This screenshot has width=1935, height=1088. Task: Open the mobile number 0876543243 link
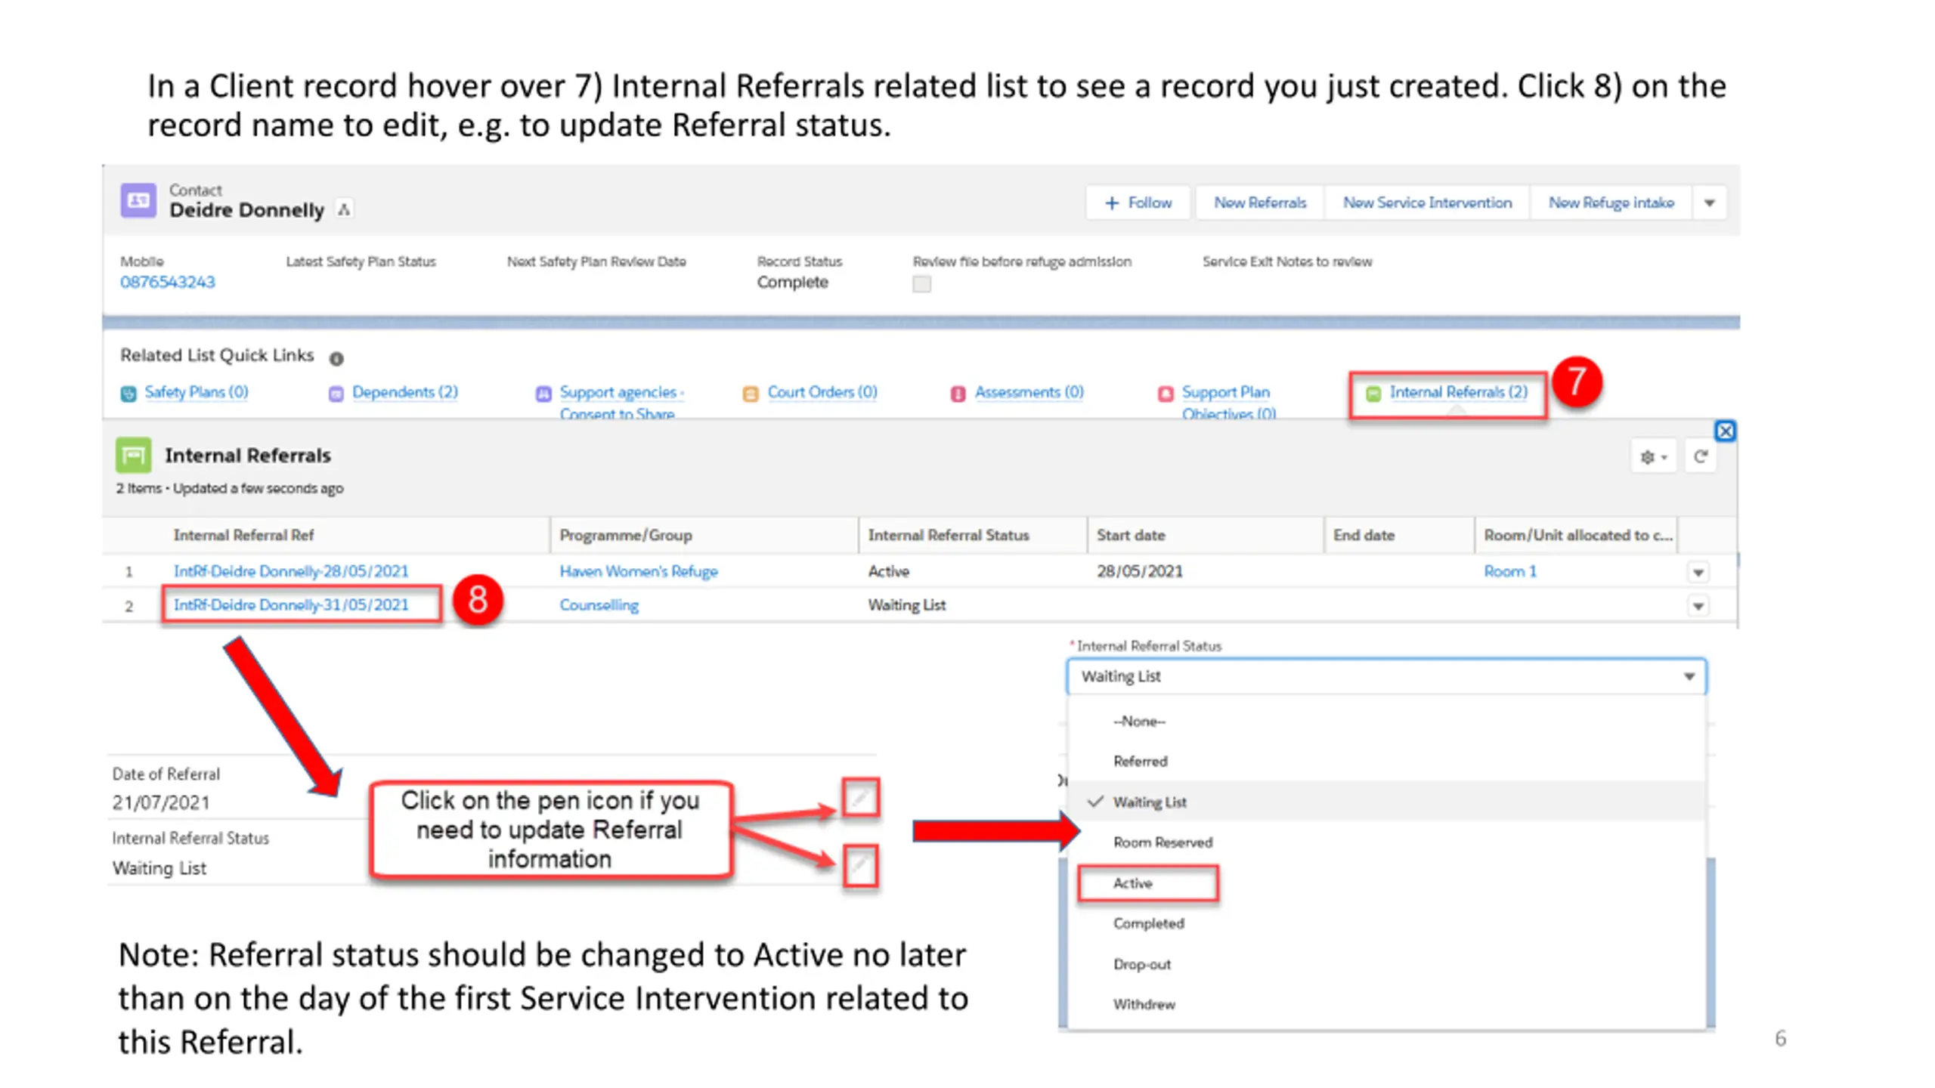coord(168,282)
